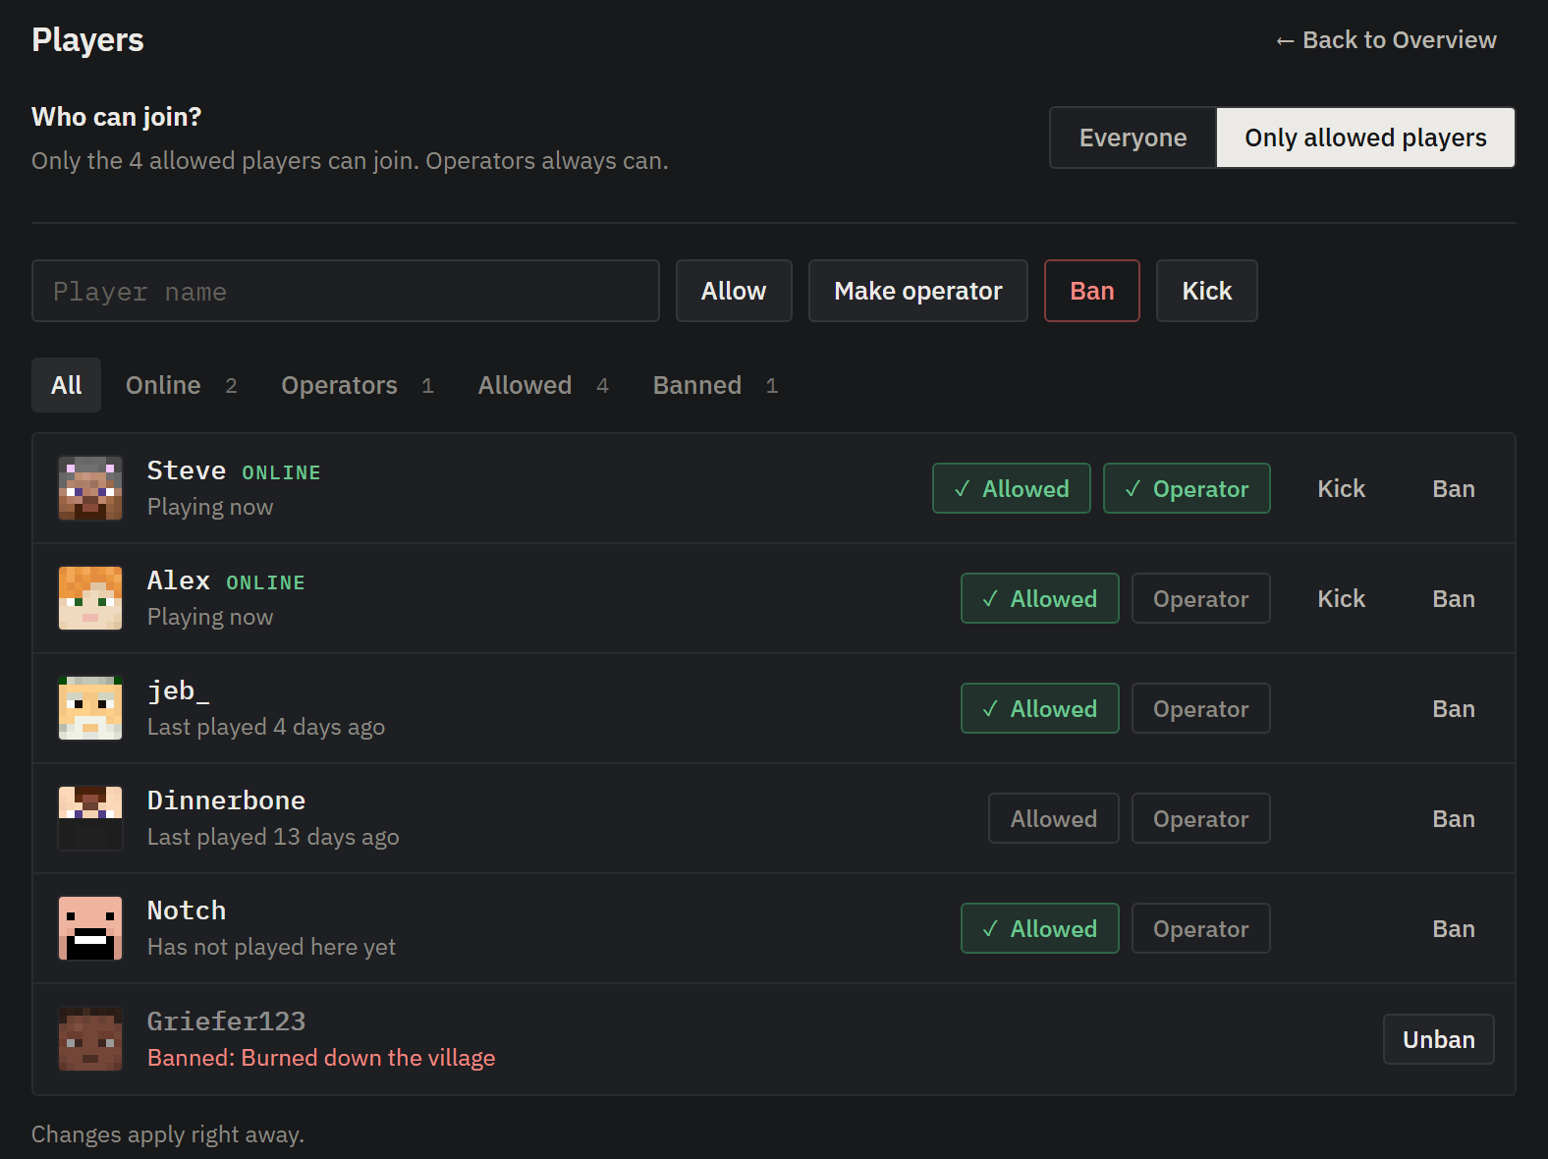This screenshot has width=1548, height=1159.
Task: Focus the Player name input field
Action: tap(345, 291)
